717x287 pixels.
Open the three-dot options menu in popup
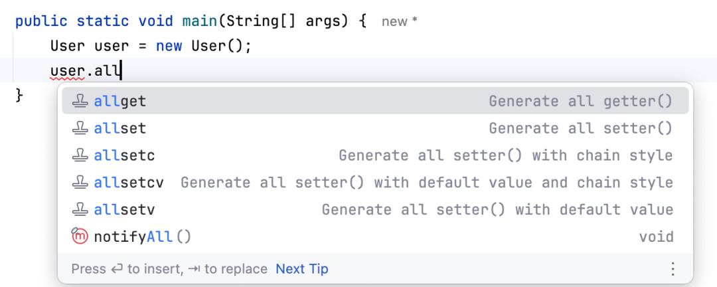tap(673, 269)
